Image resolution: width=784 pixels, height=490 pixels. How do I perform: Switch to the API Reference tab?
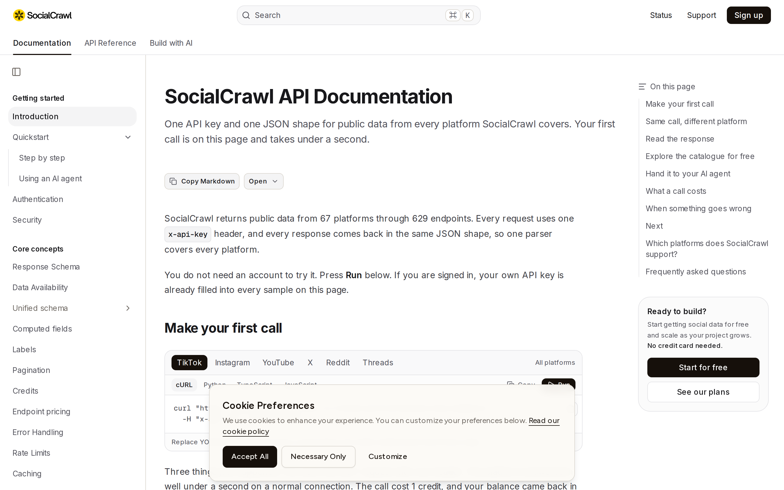pyautogui.click(x=110, y=43)
